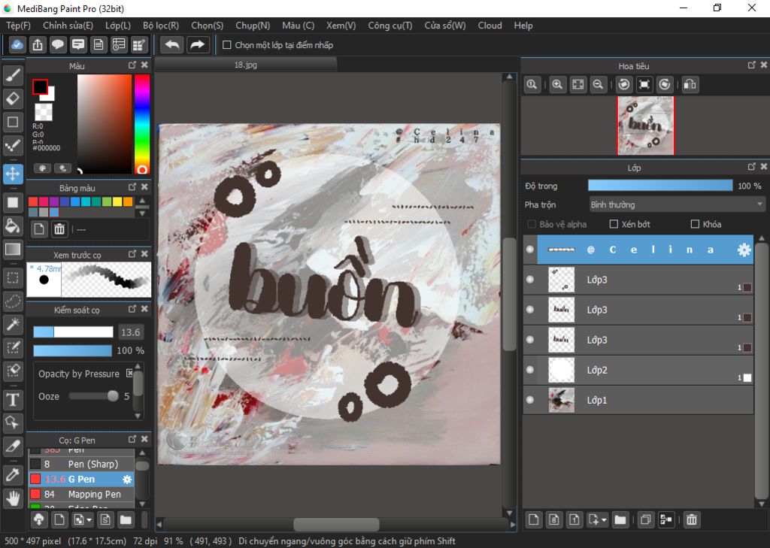Viewport: 770px width, 548px height.
Task: Open the new layer type dropdown arrow
Action: [604, 519]
